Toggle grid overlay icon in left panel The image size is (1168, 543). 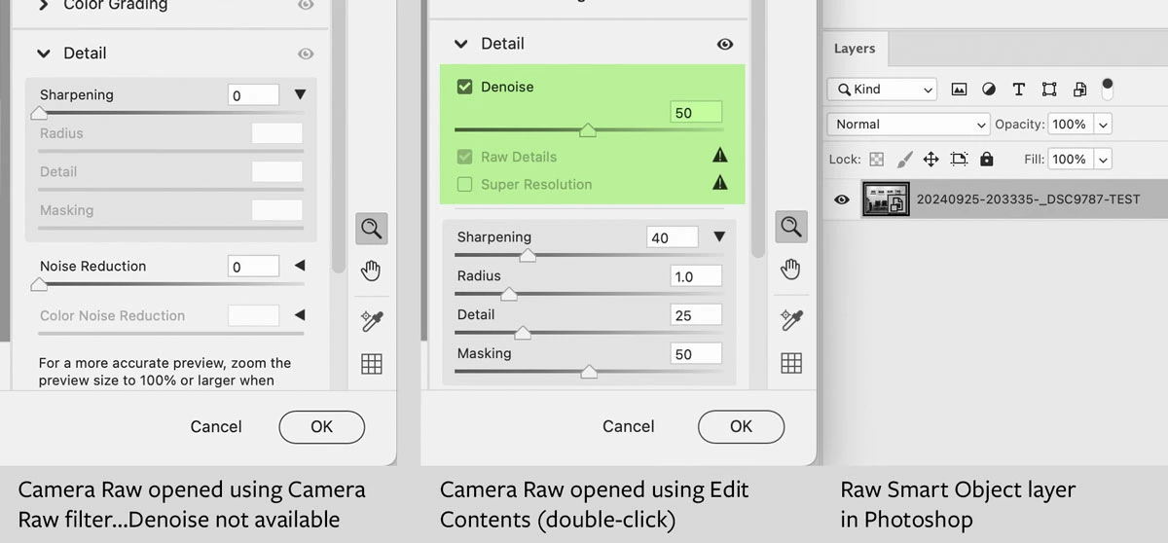[371, 364]
